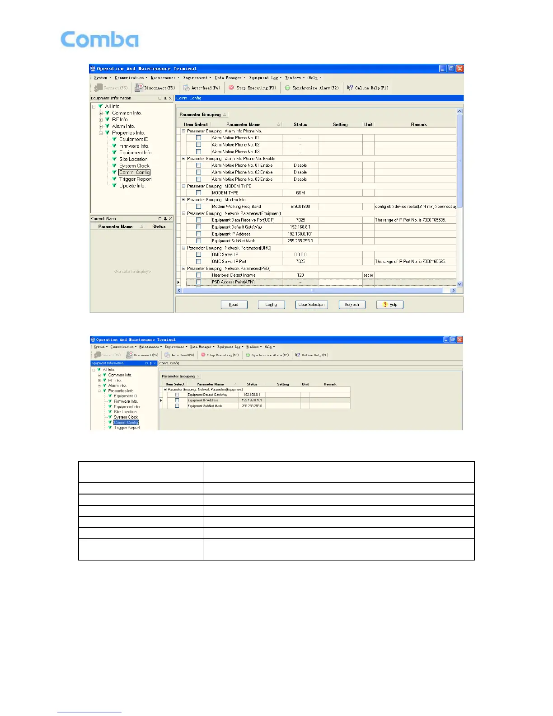Check the Alarm Notice Phone No. 01 checkbox

coord(198,138)
